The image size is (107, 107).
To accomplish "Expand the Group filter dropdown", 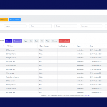I will pos(66,26).
